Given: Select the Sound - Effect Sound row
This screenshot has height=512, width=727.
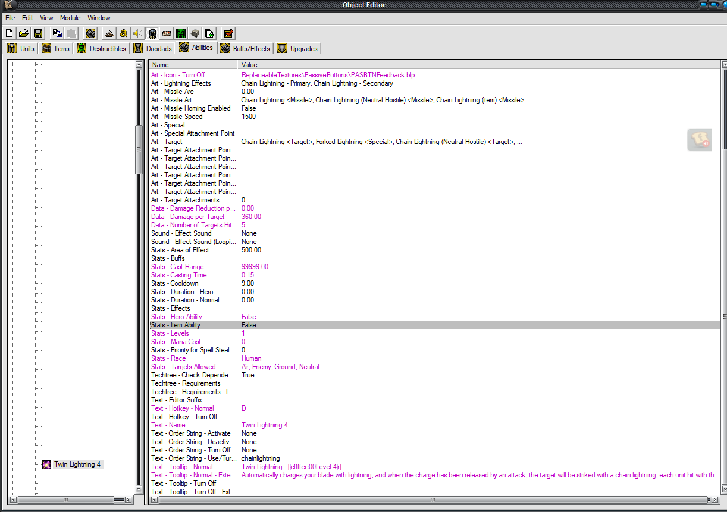Looking at the screenshot, I should [435, 233].
